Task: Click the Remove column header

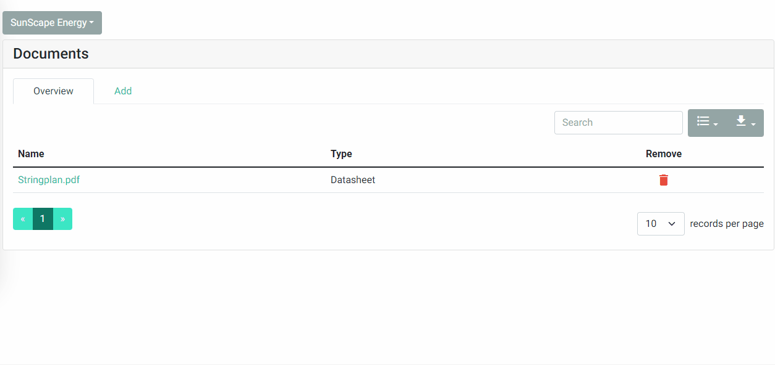Action: pos(664,154)
